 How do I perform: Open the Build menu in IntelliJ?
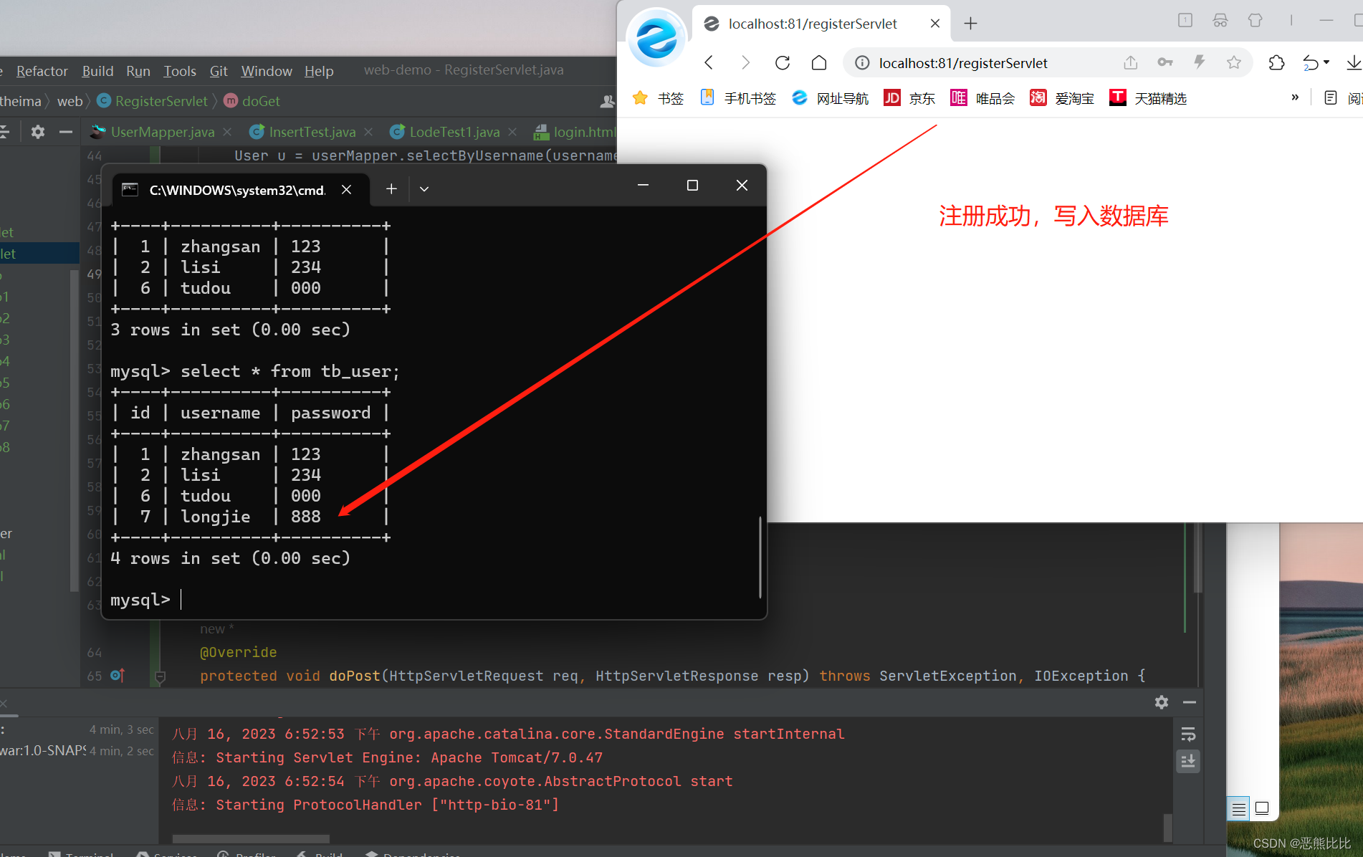click(97, 71)
